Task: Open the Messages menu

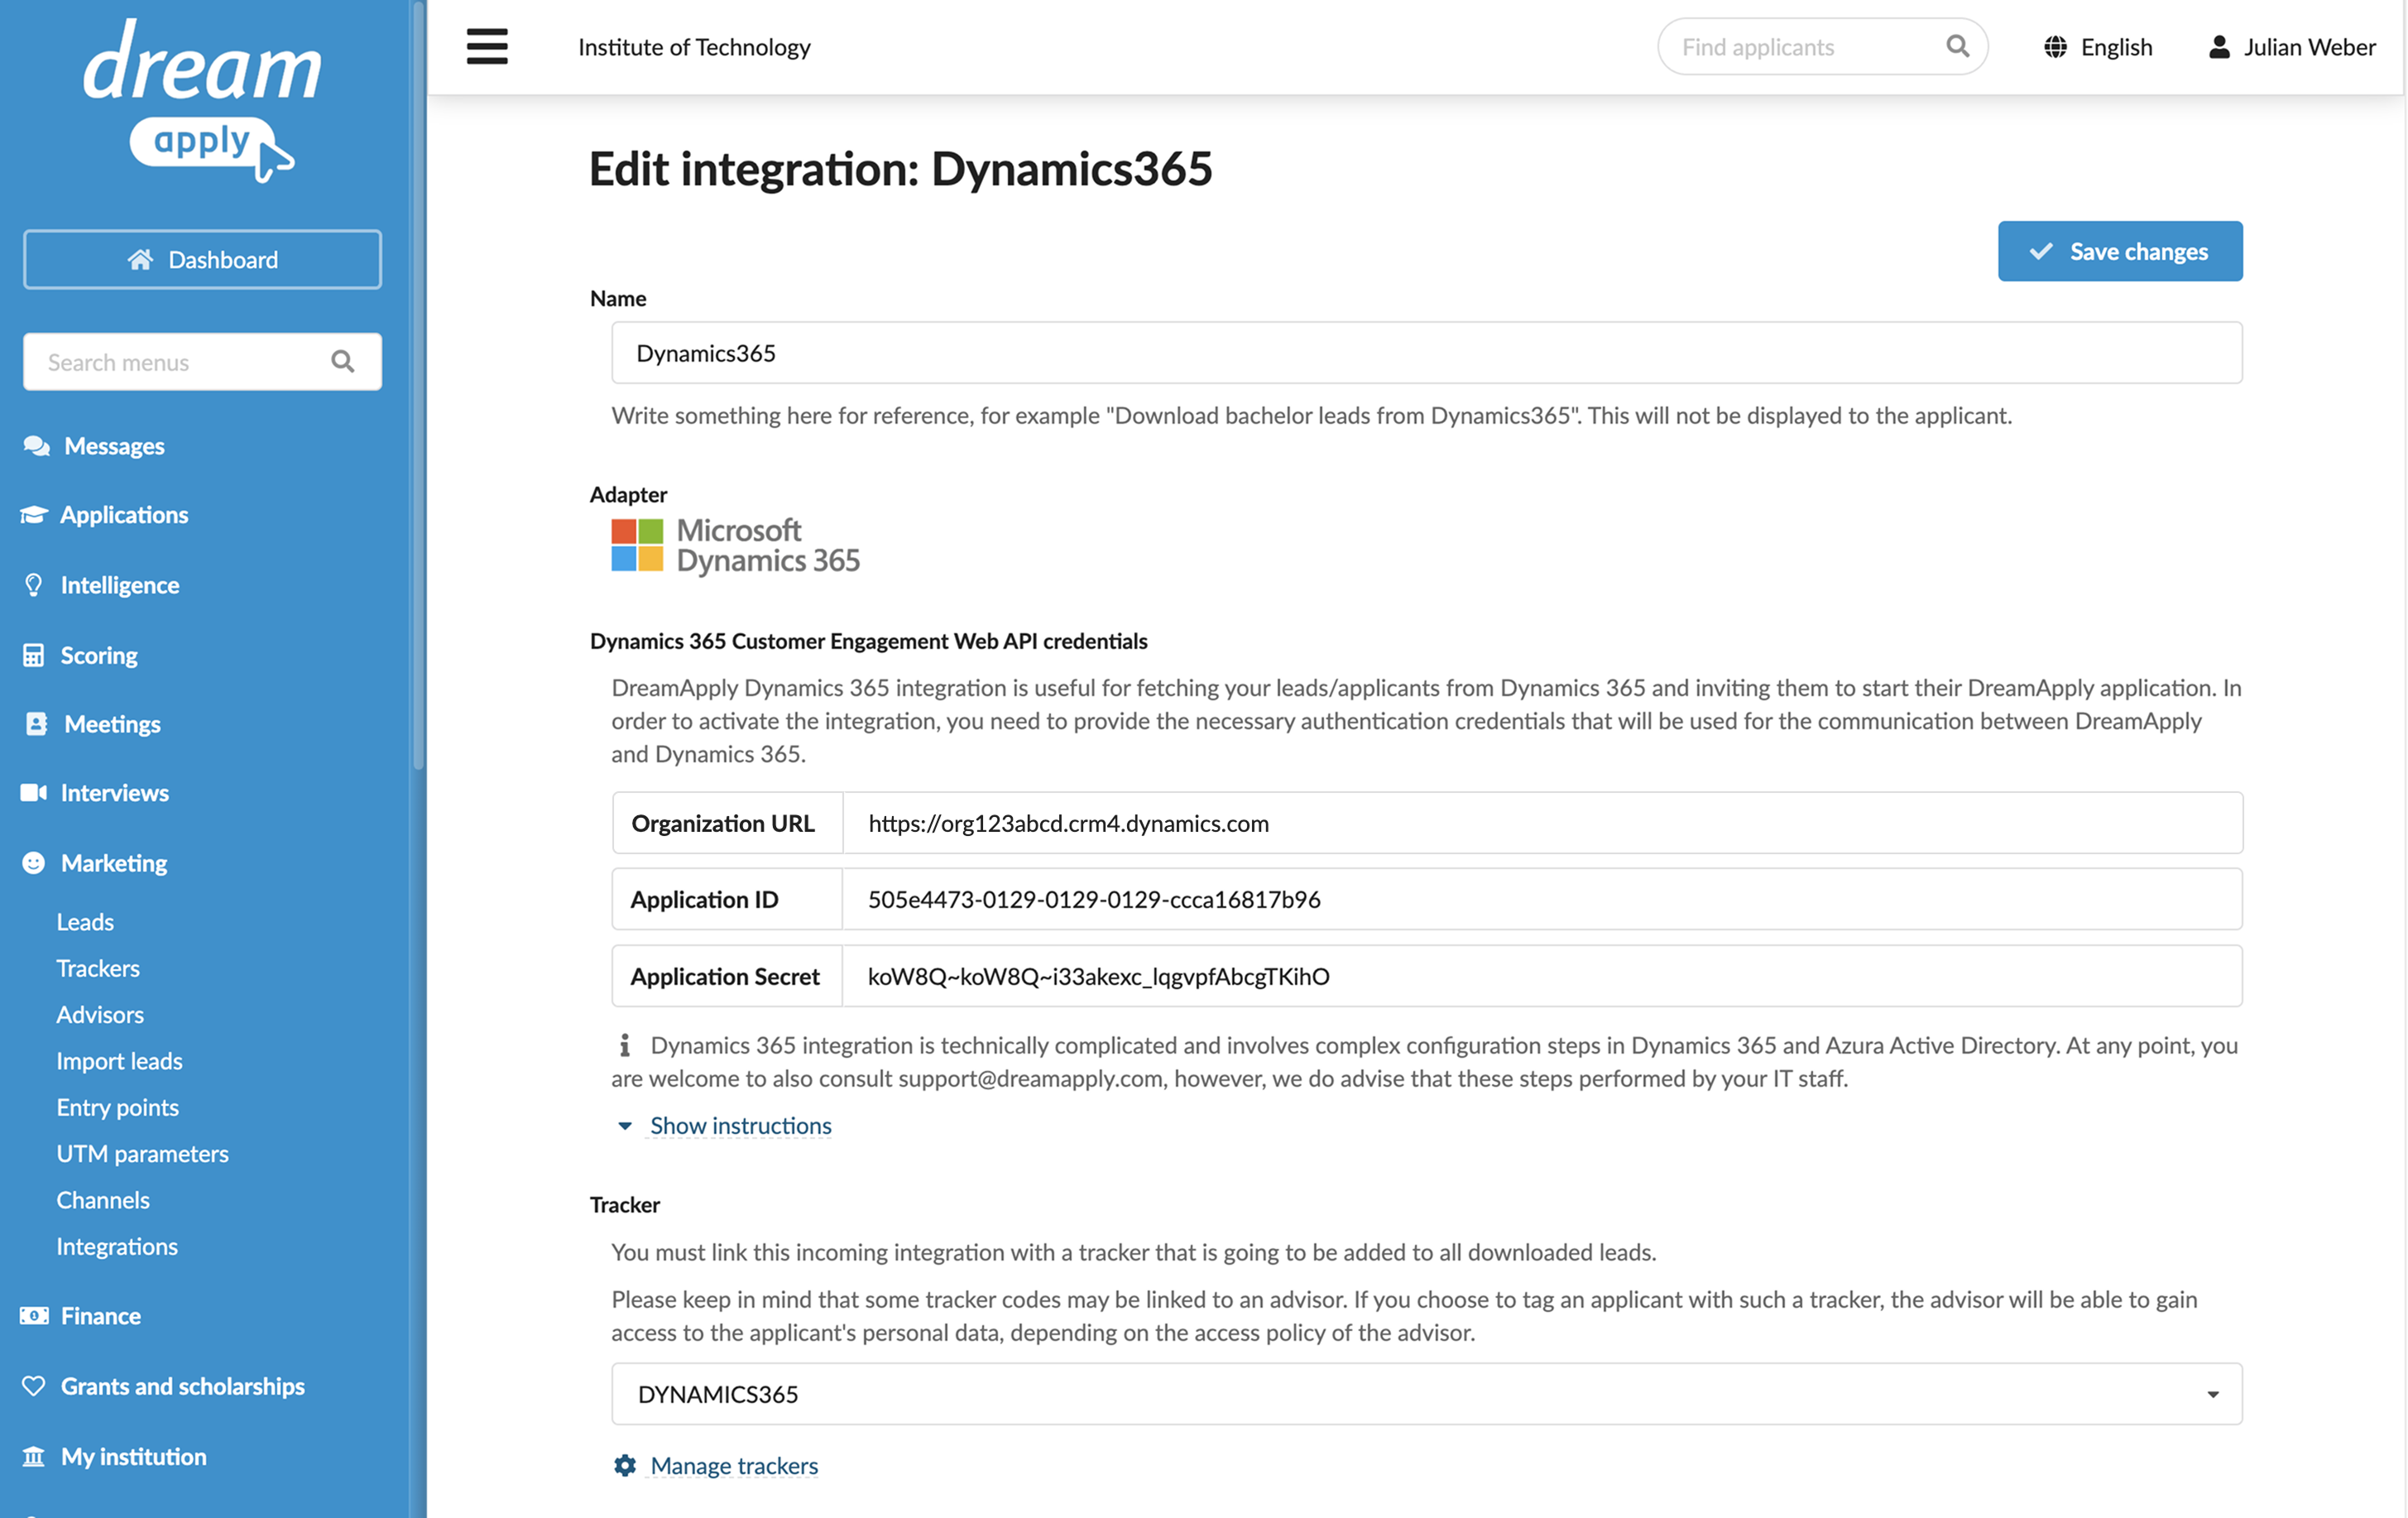Action: tap(114, 446)
